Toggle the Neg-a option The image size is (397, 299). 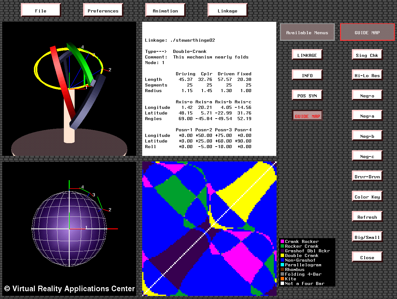point(367,116)
